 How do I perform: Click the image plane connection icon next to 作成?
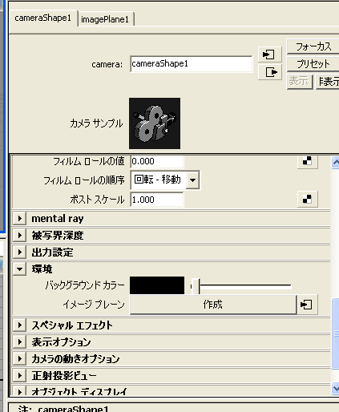point(307,305)
